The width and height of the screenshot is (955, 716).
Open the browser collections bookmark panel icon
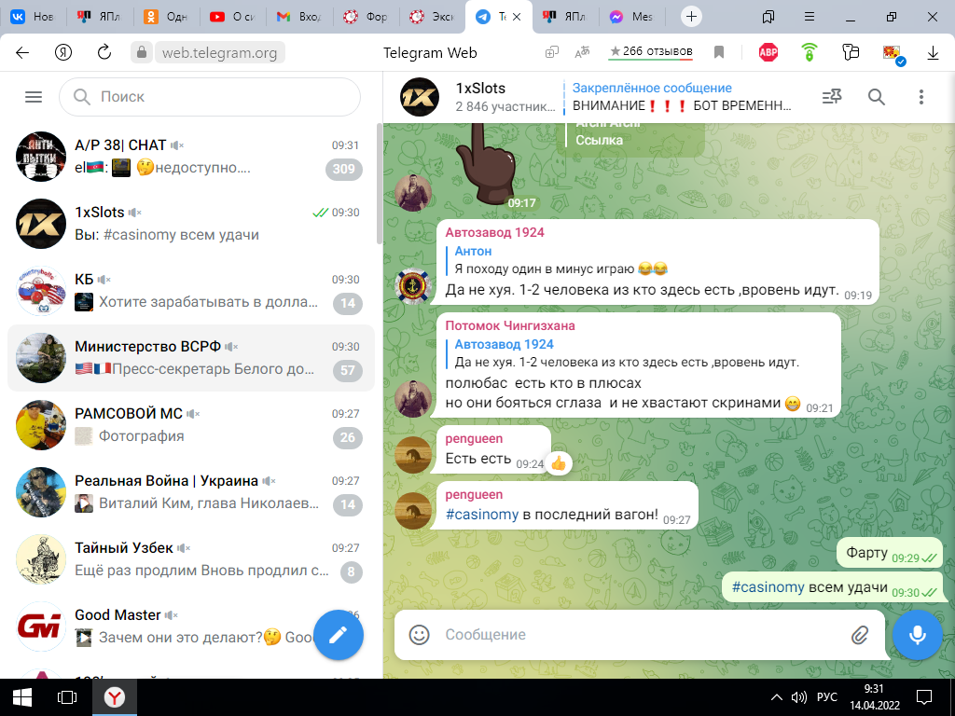(768, 17)
